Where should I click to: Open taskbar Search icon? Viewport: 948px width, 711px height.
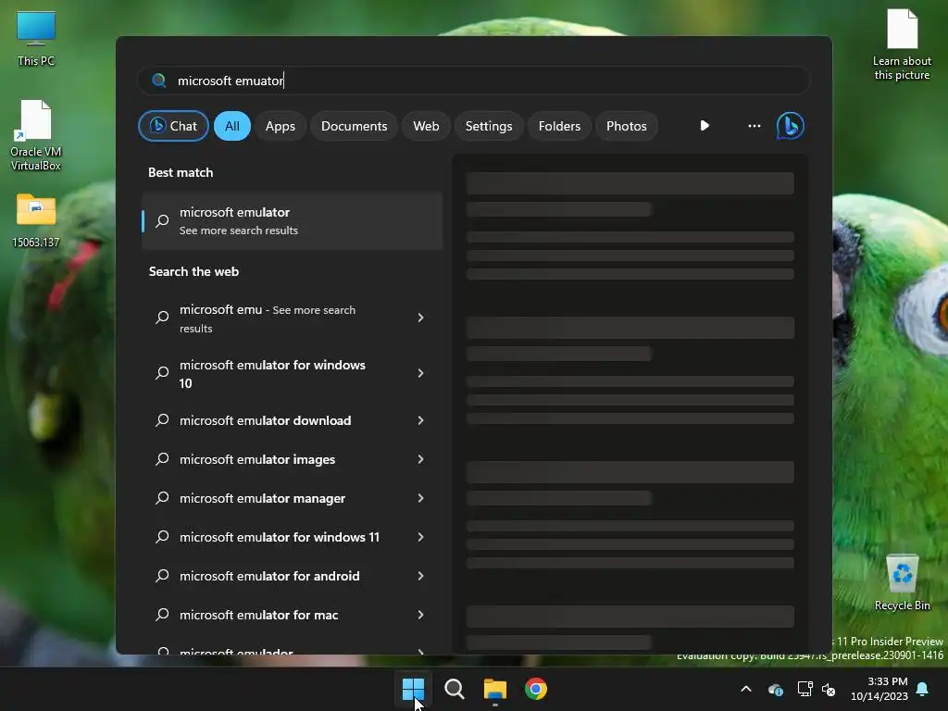coord(454,689)
